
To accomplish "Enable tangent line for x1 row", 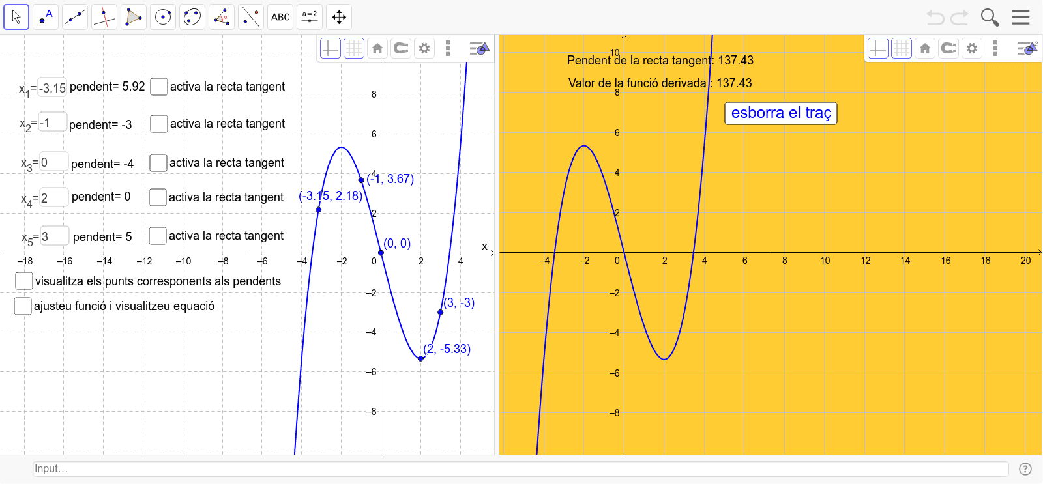I will point(159,87).
